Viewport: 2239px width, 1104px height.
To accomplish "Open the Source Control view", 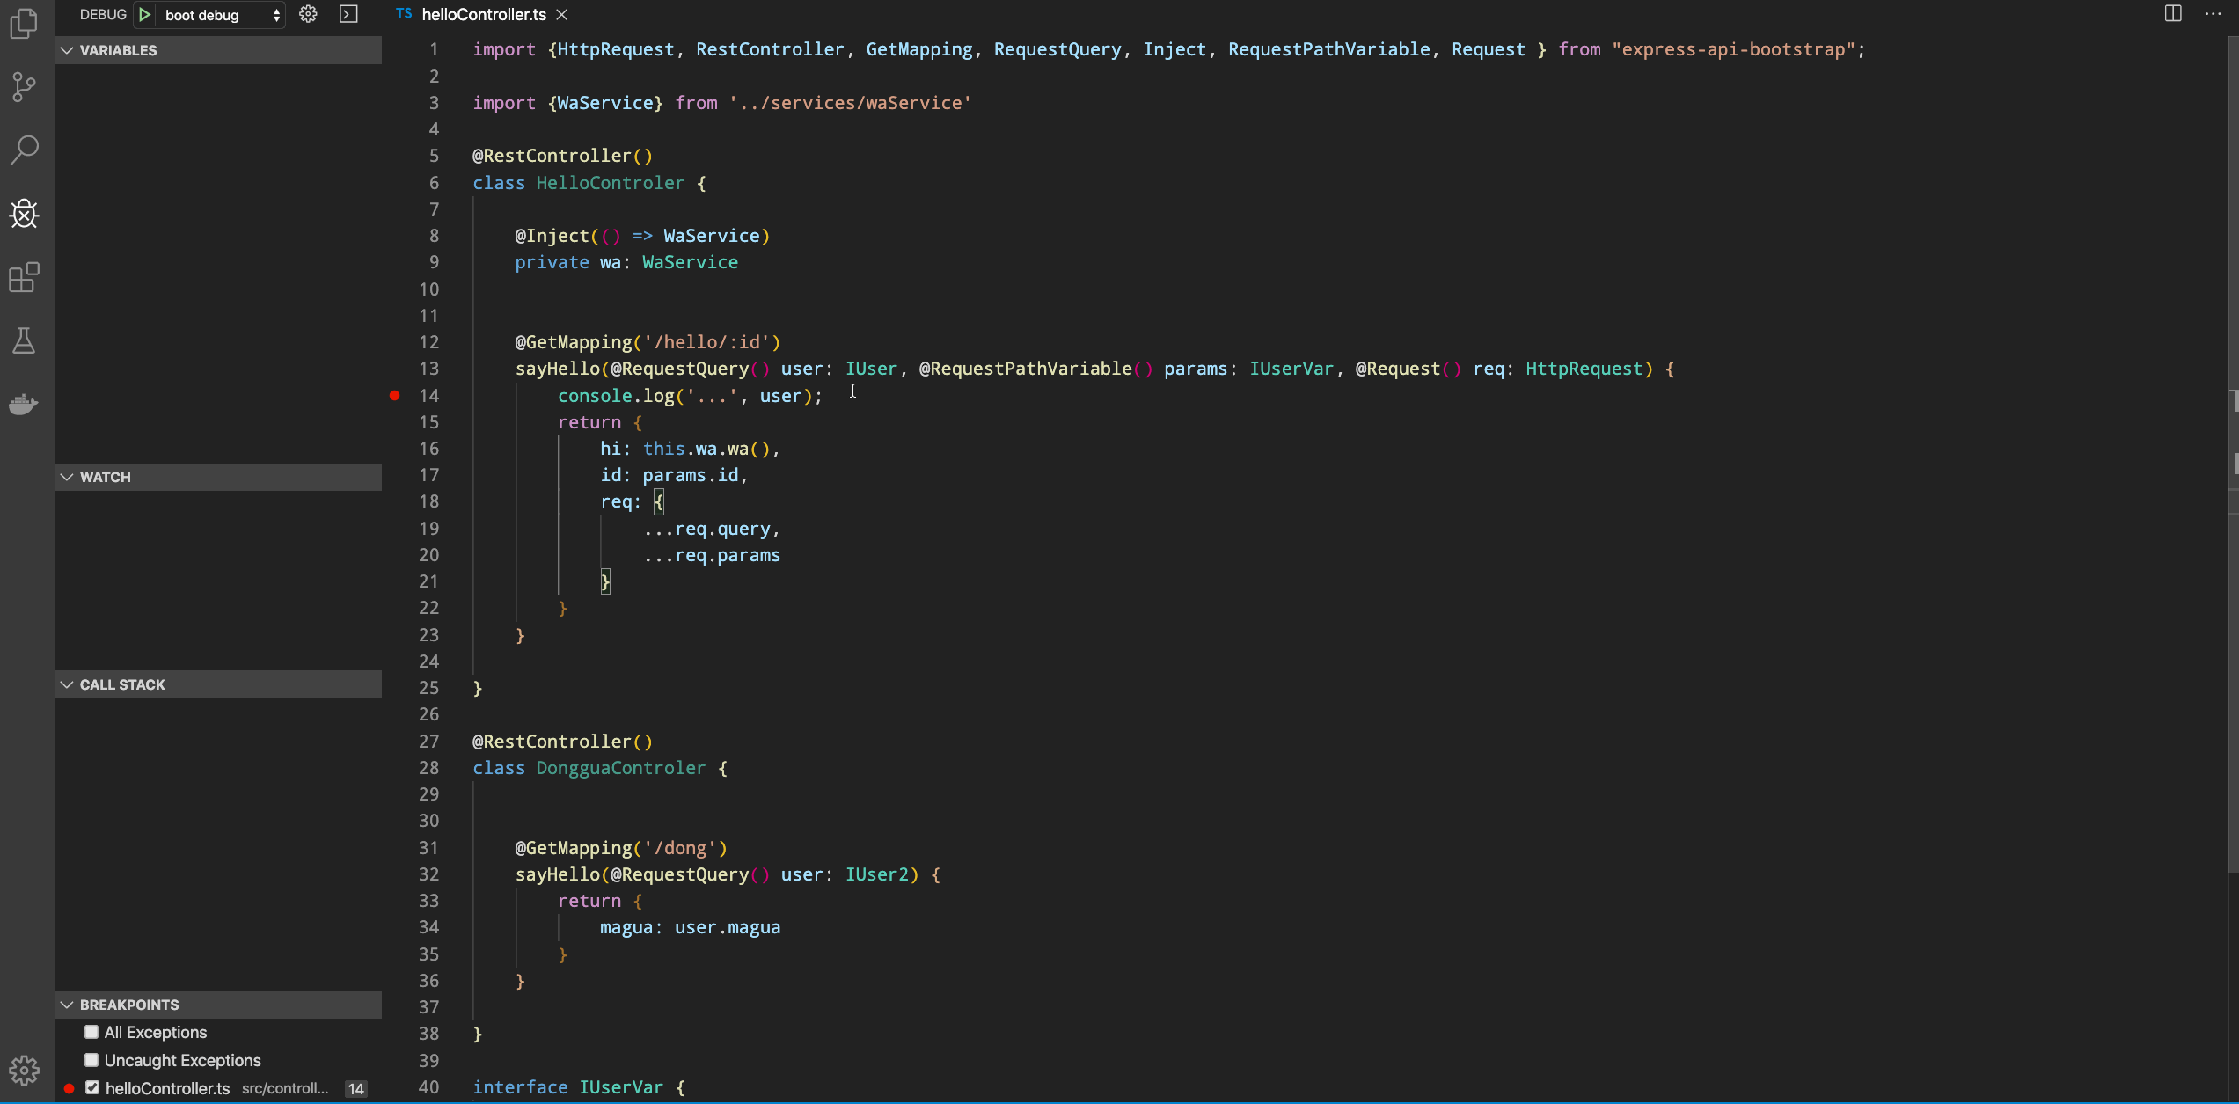I will (25, 86).
